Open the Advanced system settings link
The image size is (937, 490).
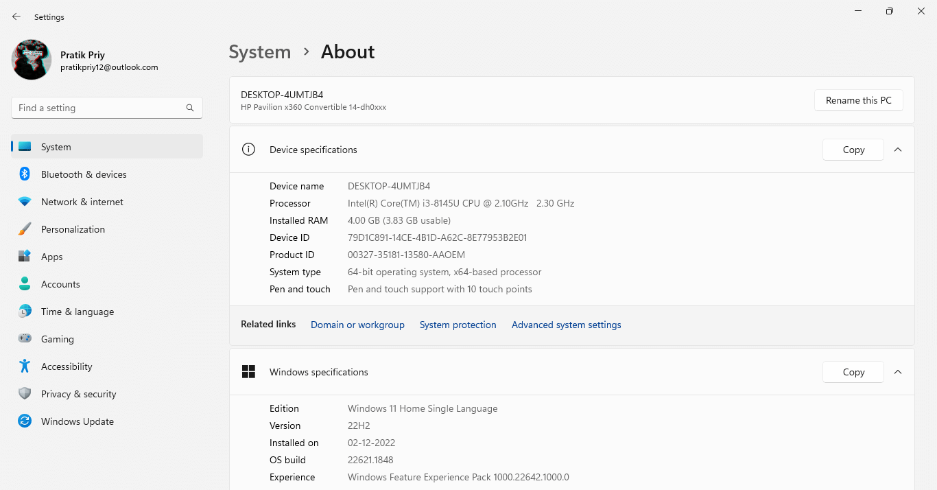click(x=566, y=325)
